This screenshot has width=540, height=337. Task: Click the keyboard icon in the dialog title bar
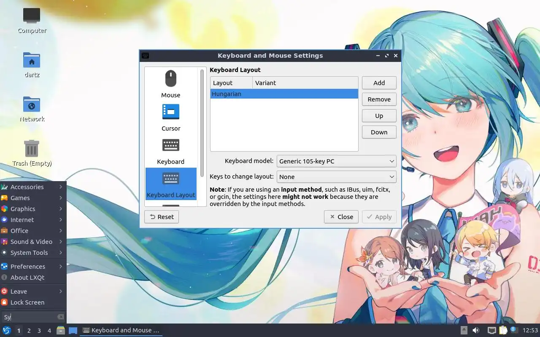[x=145, y=55]
